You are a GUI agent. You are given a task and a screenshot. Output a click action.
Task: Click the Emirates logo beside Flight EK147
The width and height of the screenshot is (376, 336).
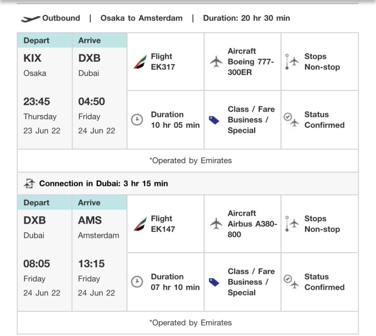click(x=140, y=224)
